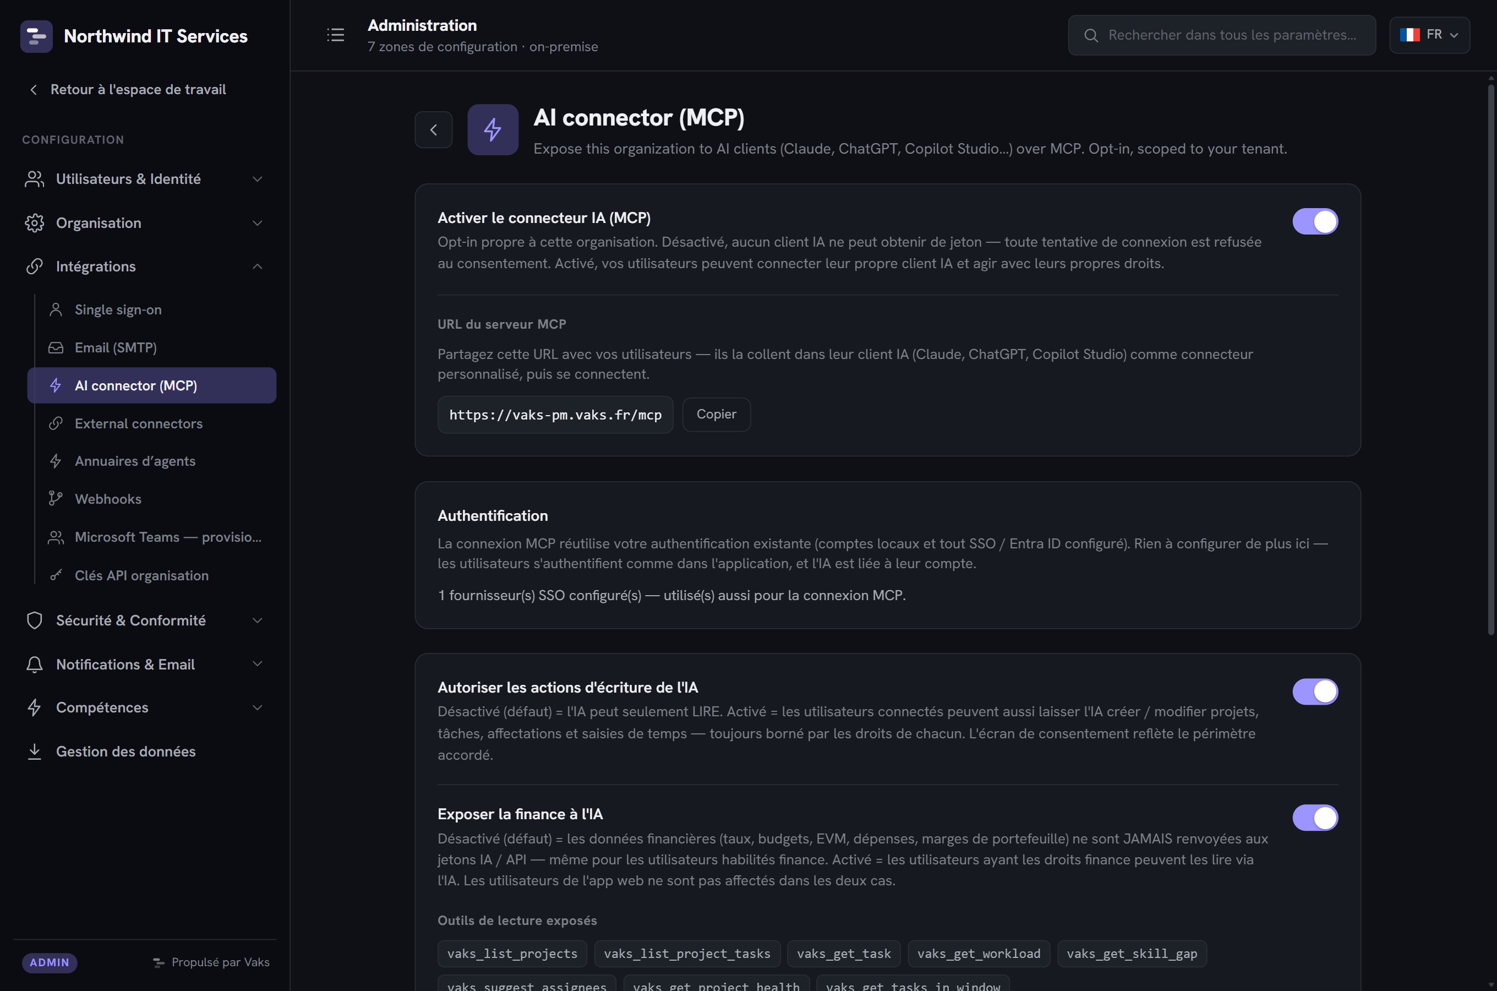Expand the Compétences chevron
This screenshot has width=1497, height=991.
[257, 708]
